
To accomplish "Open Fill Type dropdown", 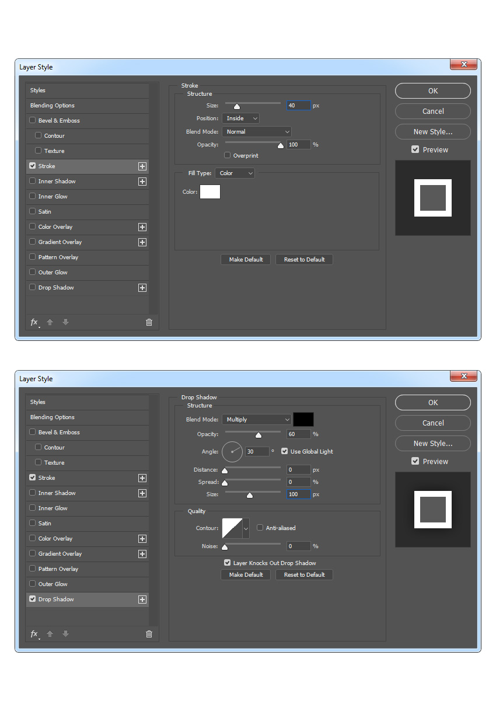I will click(235, 173).
